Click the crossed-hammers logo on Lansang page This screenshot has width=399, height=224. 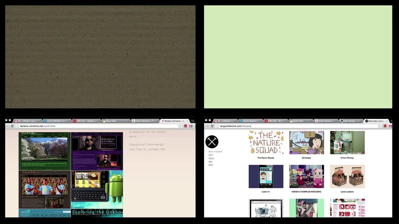pos(212,142)
